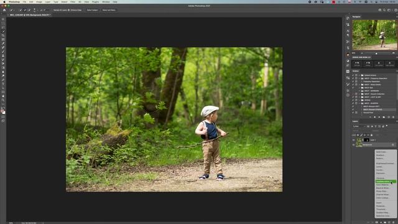Viewport: 398px width, 224px height.
Task: Select the Hand tool
Action: point(3,96)
